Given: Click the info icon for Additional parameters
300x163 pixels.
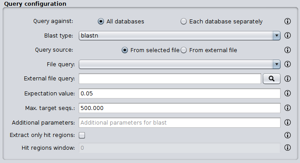Looking at the screenshot, I should 287,122.
